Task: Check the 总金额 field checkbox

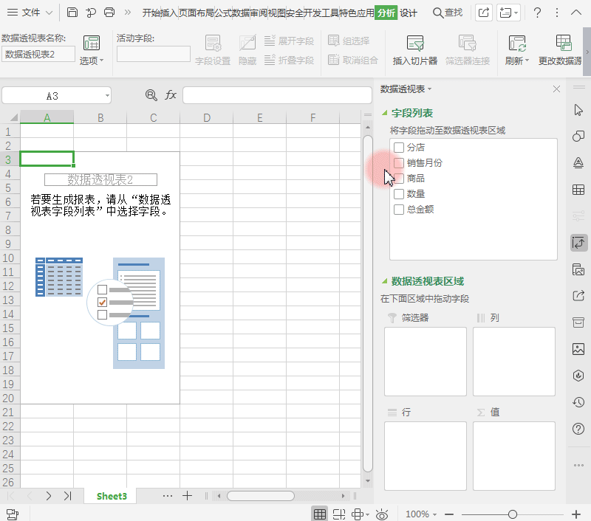Action: [x=399, y=209]
